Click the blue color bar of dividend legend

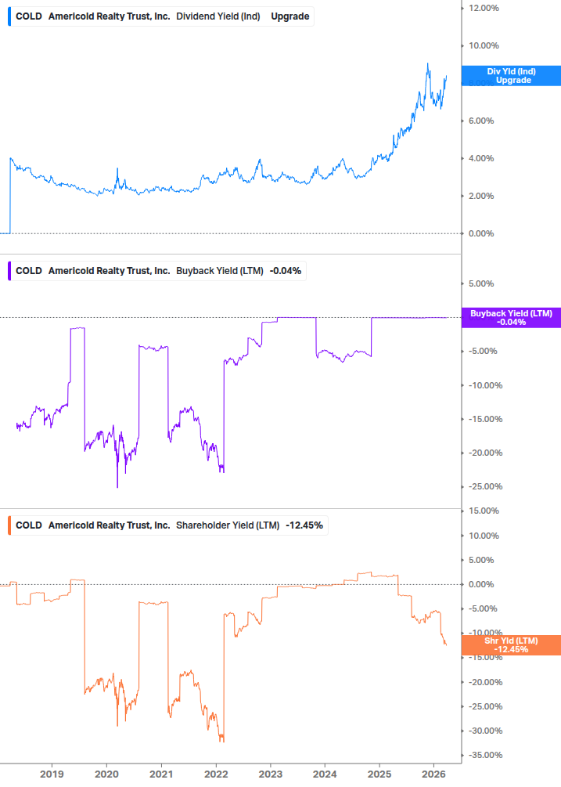pyautogui.click(x=9, y=16)
